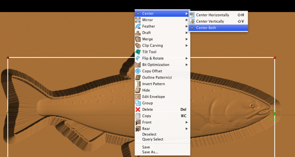Click the Invert Pattern icon

(x=138, y=84)
